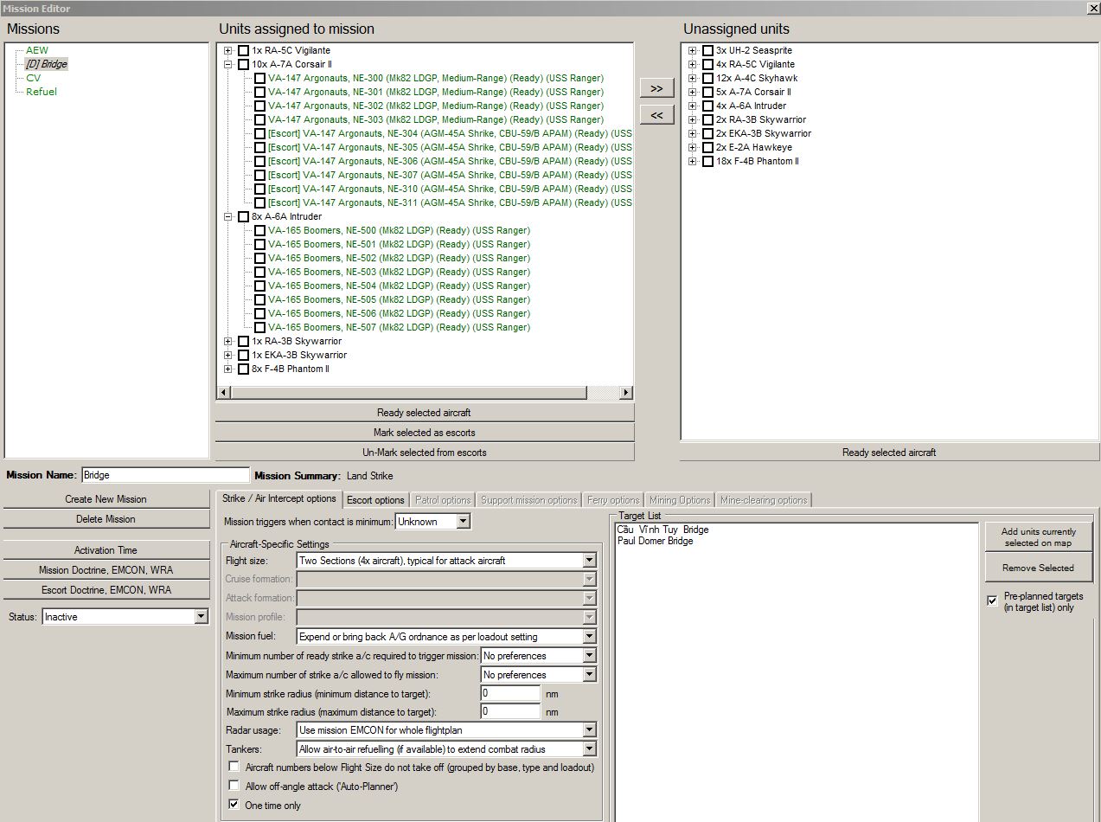1101x822 pixels.
Task: Check the 5x A-7A Corsair II unassigned checkbox
Action: (x=707, y=92)
